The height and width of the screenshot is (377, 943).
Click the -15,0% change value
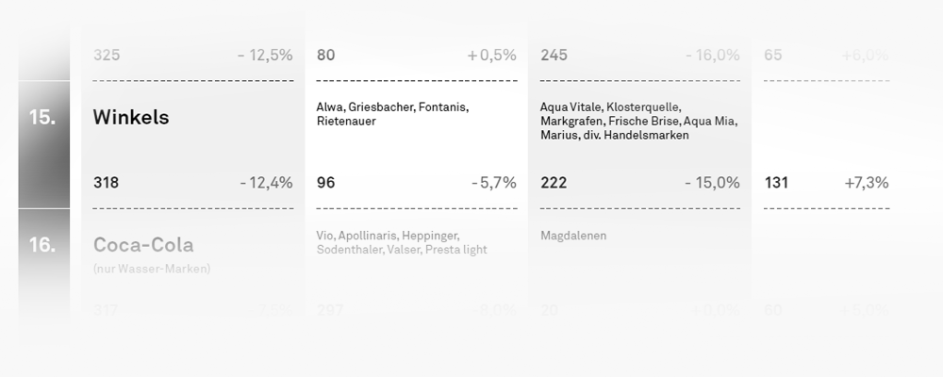tap(713, 183)
